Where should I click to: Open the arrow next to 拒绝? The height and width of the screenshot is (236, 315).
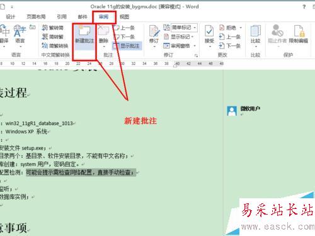pyautogui.click(x=241, y=28)
